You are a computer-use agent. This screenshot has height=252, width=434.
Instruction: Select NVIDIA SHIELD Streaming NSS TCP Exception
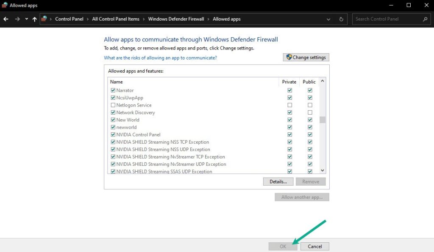pos(163,142)
